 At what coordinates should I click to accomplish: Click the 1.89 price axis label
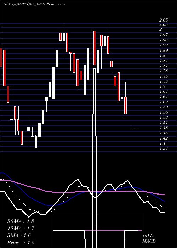coord(164,50)
